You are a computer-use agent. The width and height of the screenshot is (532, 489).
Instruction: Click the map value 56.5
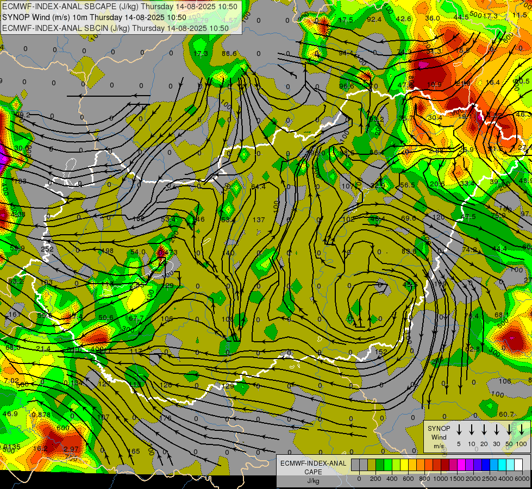(x=407, y=185)
